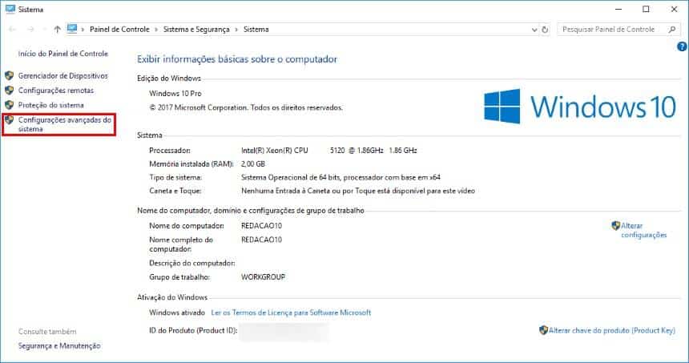
Task: Click the shield icon beside Configurações remotas
Action: (10, 90)
